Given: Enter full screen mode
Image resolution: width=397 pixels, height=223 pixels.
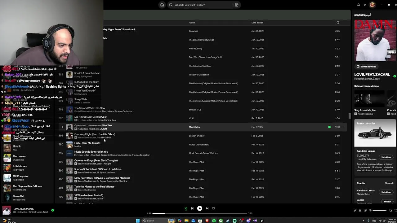Looking at the screenshot, I should [x=395, y=210].
